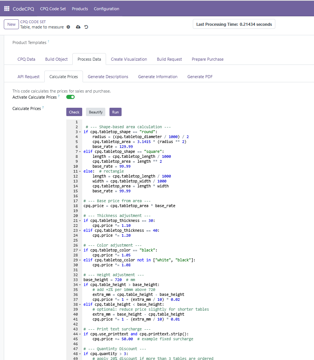314x360 pixels.
Task: Click help icon beside Calculate Prices label
Action: point(43,108)
